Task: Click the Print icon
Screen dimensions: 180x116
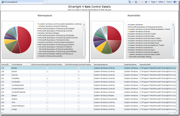Action: tap(146, 2)
